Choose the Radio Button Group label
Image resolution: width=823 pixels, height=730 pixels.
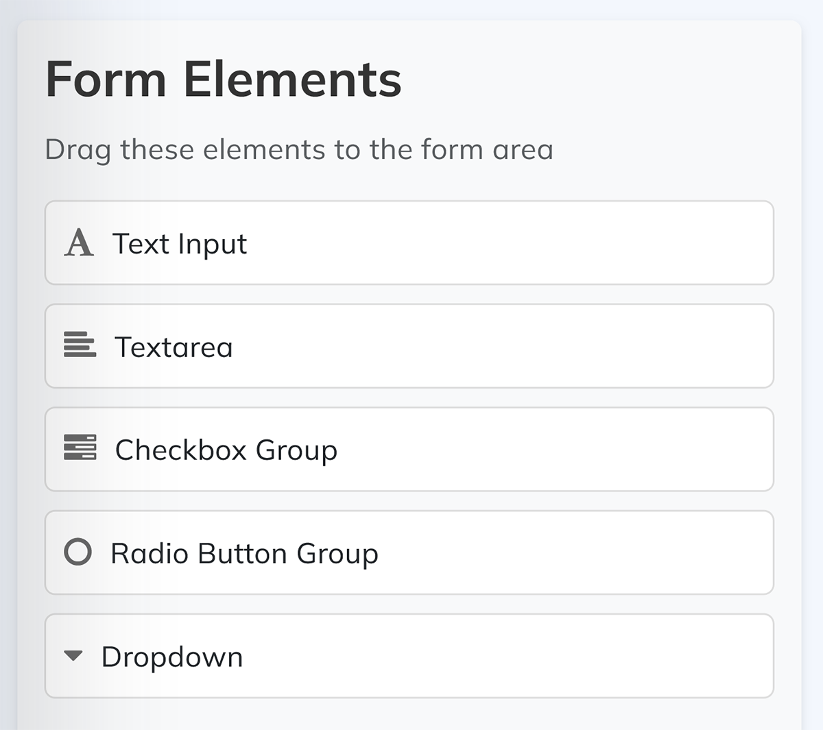click(x=244, y=554)
